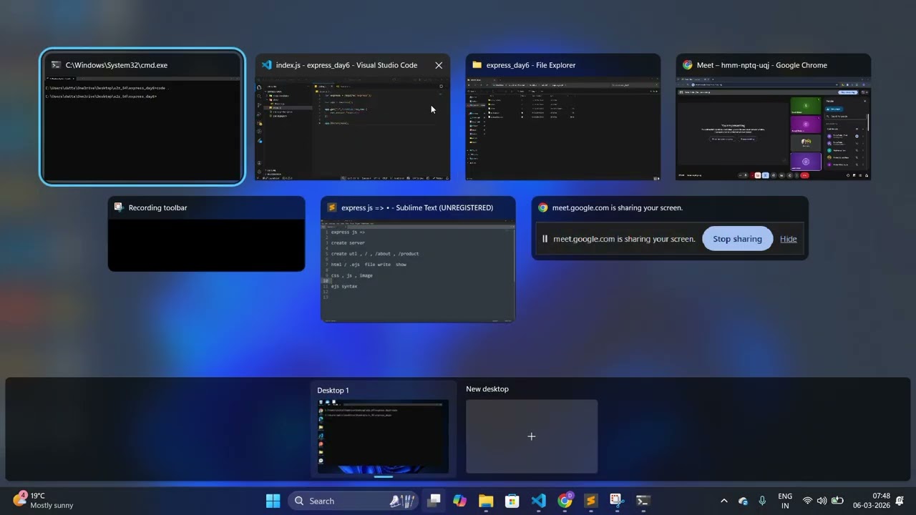Click the Hide link on sharing bar
Screen dimensions: 916x515
[789, 239]
